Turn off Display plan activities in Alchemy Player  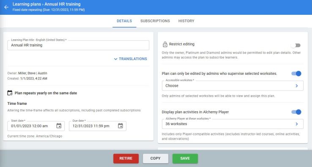pyautogui.click(x=296, y=112)
